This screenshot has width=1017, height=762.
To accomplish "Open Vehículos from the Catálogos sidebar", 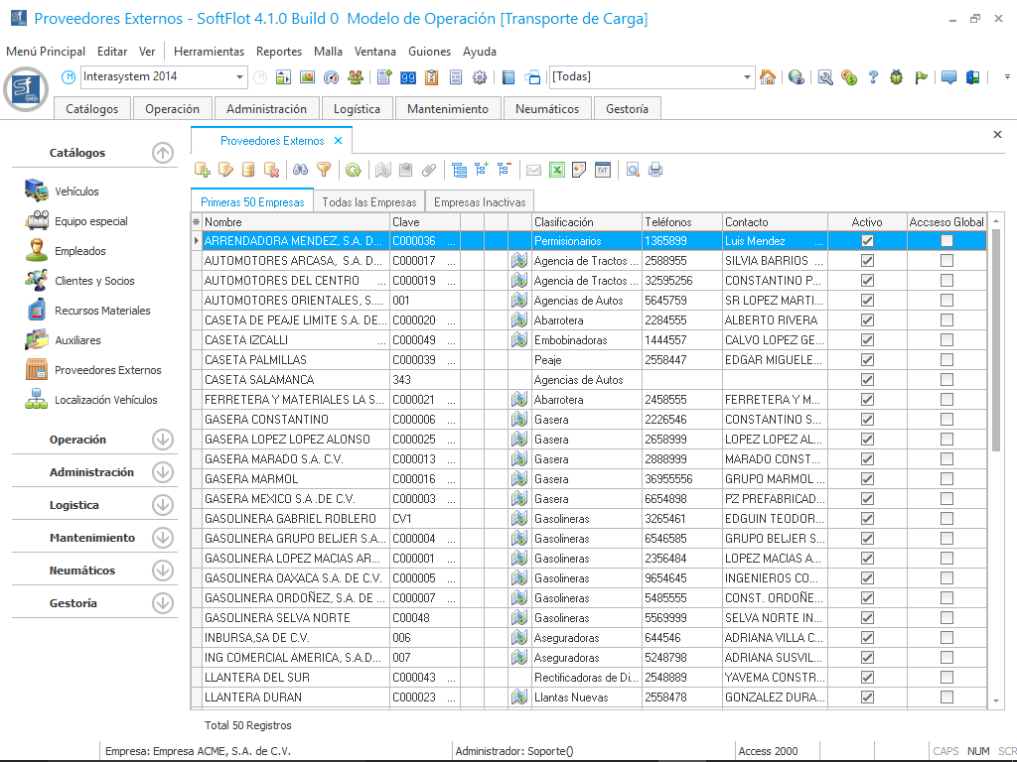I will coord(76,191).
